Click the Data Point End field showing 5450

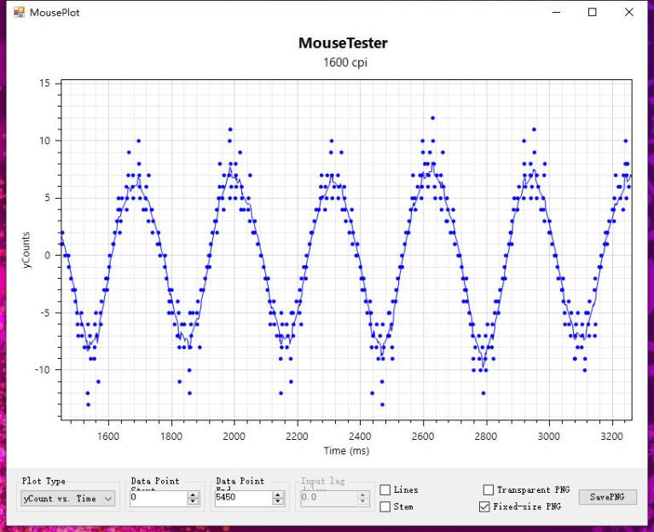[242, 499]
